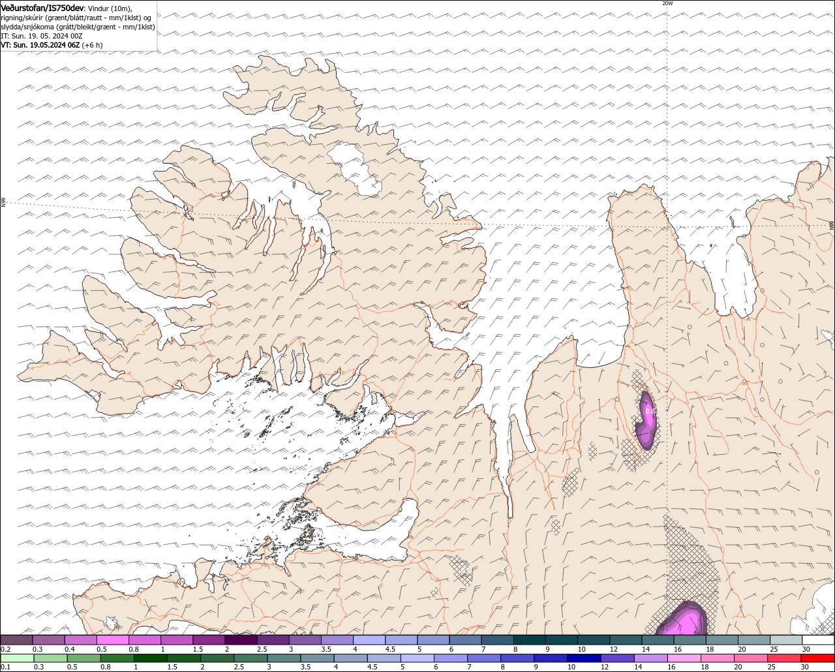Screen dimensions: 835x672
Task: Pick the lower-row dark green swatch starting at 1
Action: pos(151,658)
